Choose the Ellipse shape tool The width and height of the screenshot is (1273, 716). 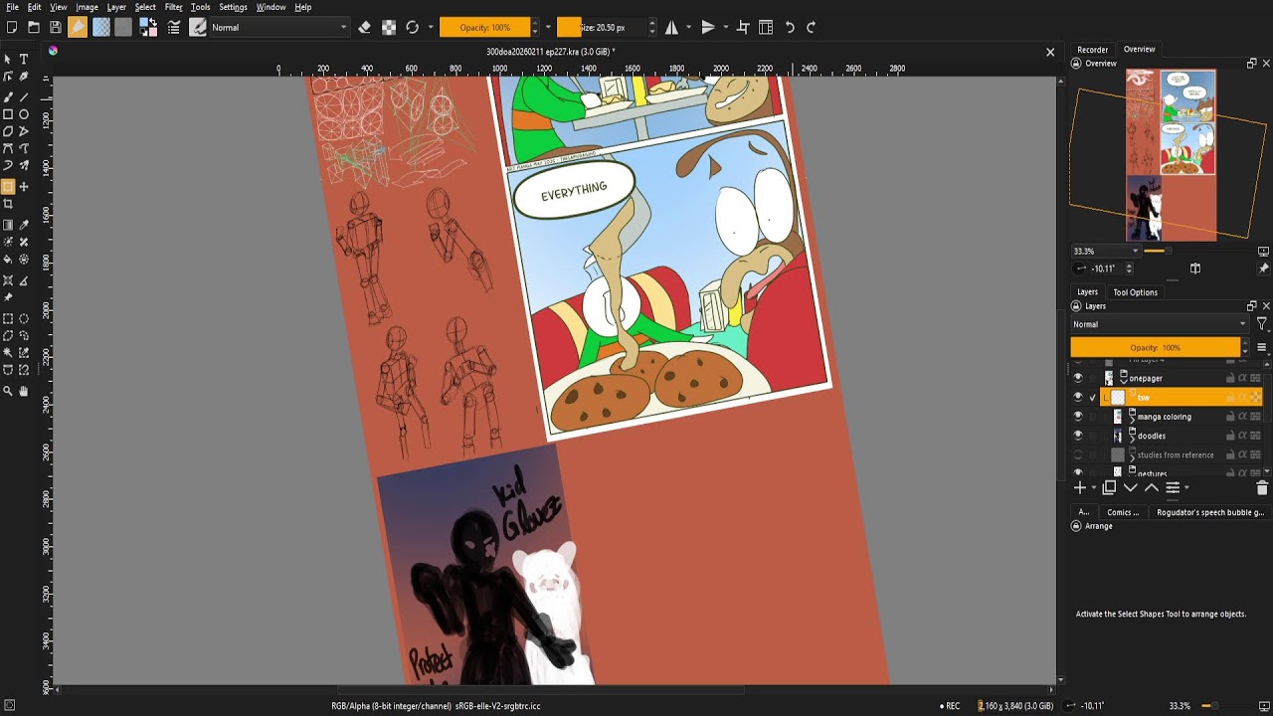point(24,114)
